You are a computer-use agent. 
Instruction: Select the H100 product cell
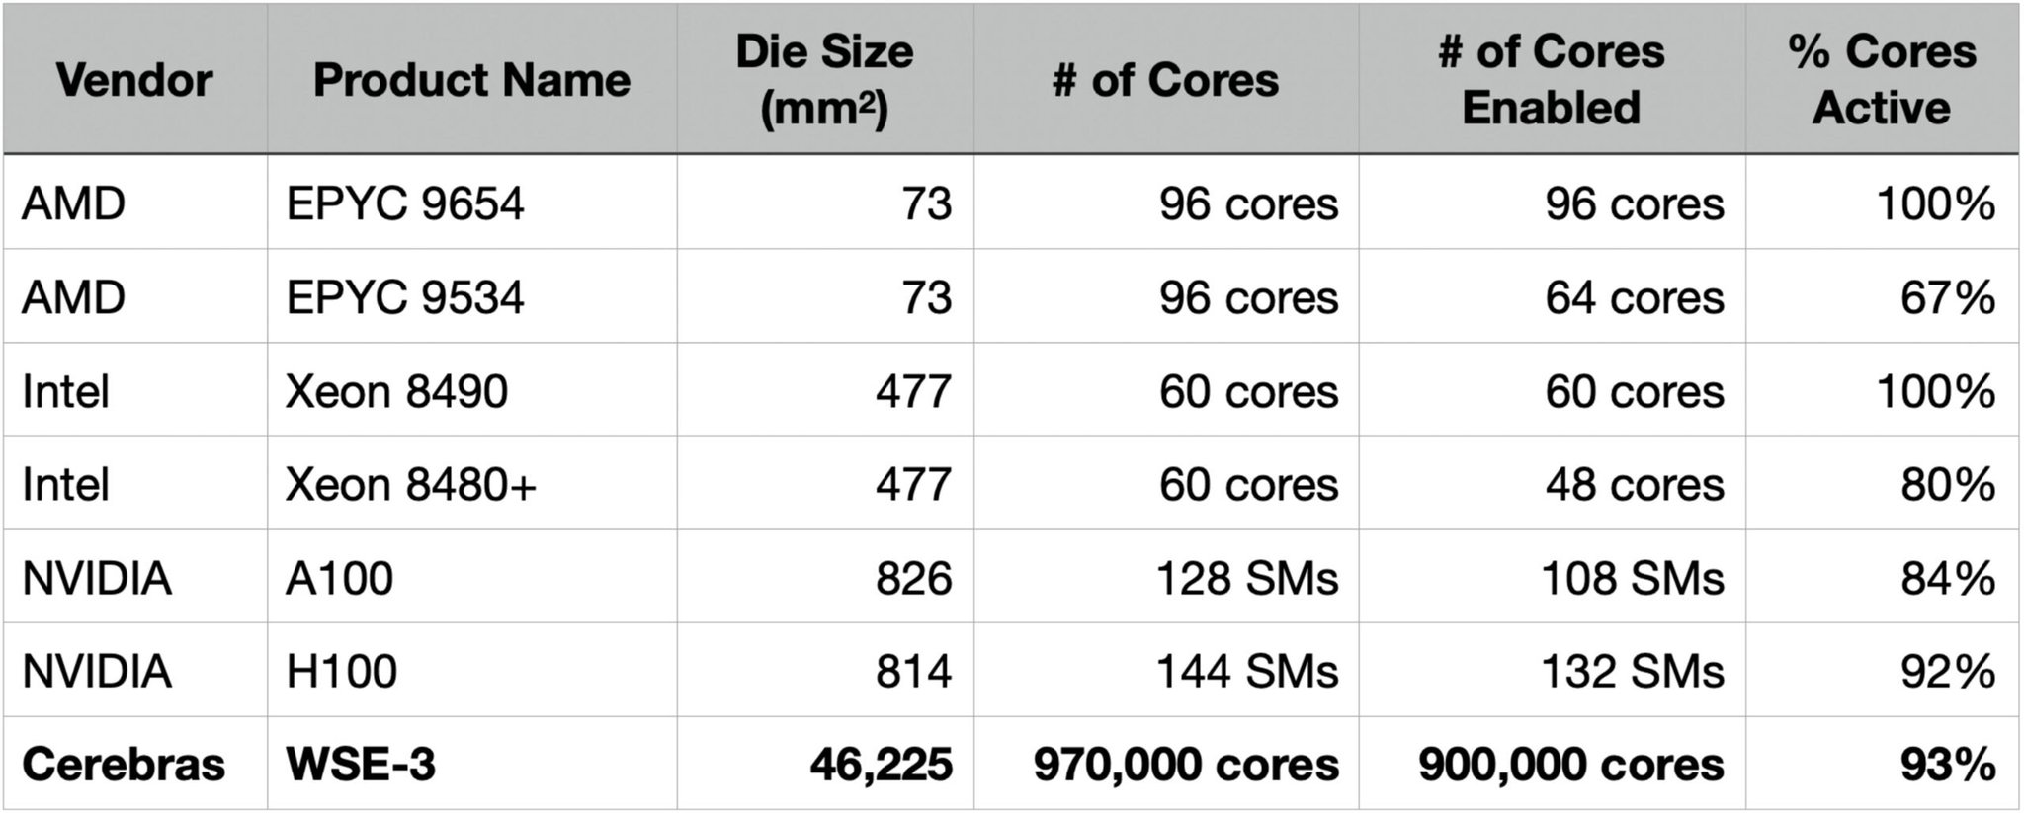tap(471, 670)
